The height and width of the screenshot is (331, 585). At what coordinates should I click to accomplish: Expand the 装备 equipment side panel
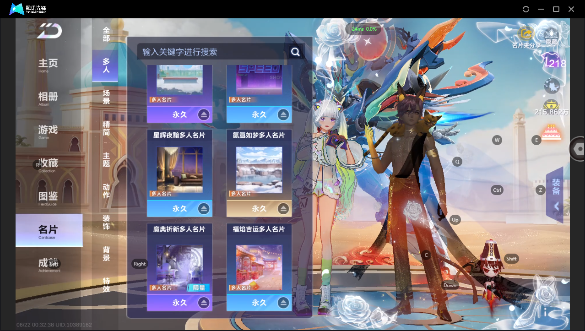(x=555, y=195)
